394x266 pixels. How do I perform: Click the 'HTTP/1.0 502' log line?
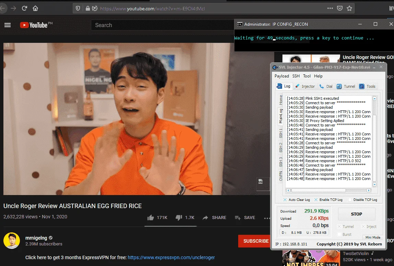(x=324, y=161)
